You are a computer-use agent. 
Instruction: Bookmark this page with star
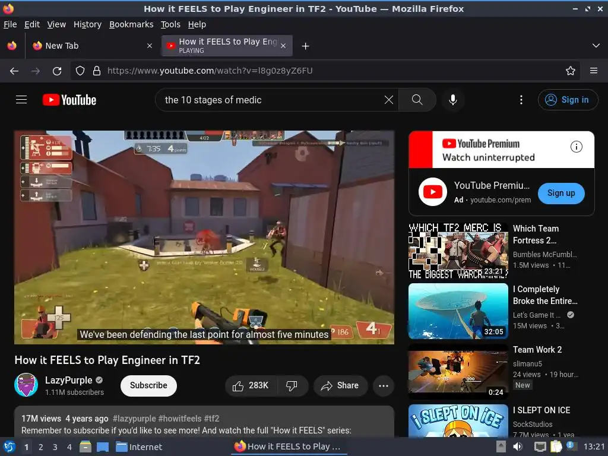click(x=571, y=71)
